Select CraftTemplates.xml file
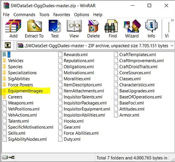 click(x=135, y=54)
